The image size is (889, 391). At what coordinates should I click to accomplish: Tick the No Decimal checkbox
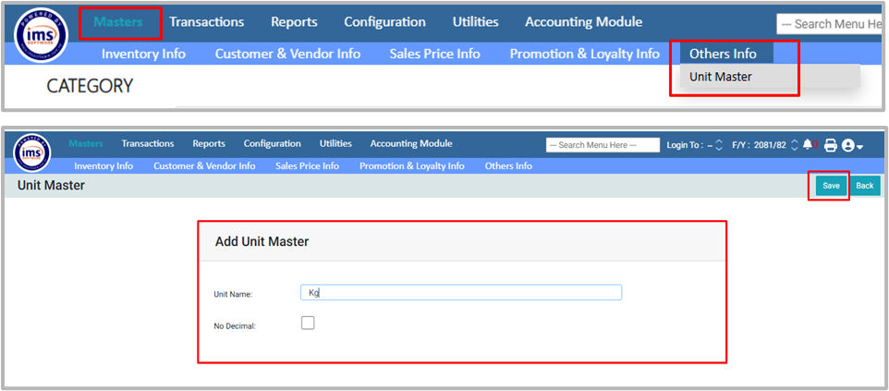308,323
